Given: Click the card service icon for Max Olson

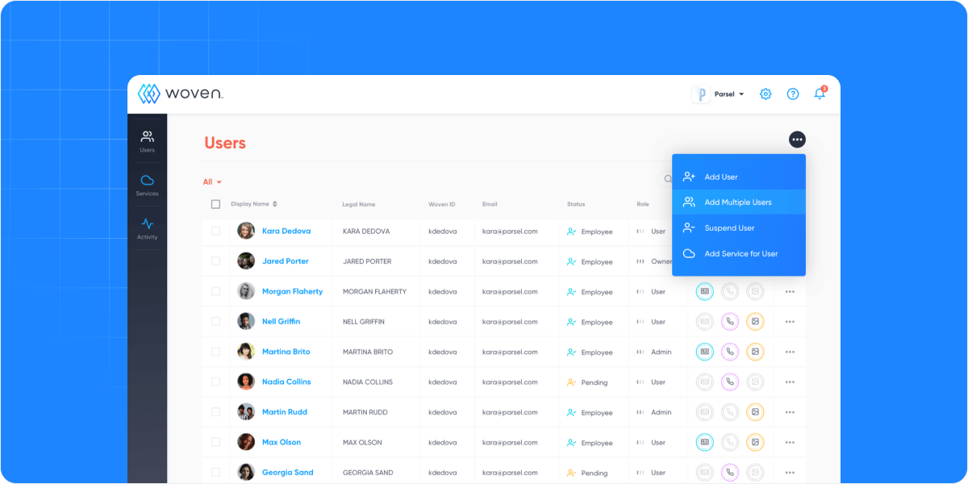Looking at the screenshot, I should click(x=705, y=442).
